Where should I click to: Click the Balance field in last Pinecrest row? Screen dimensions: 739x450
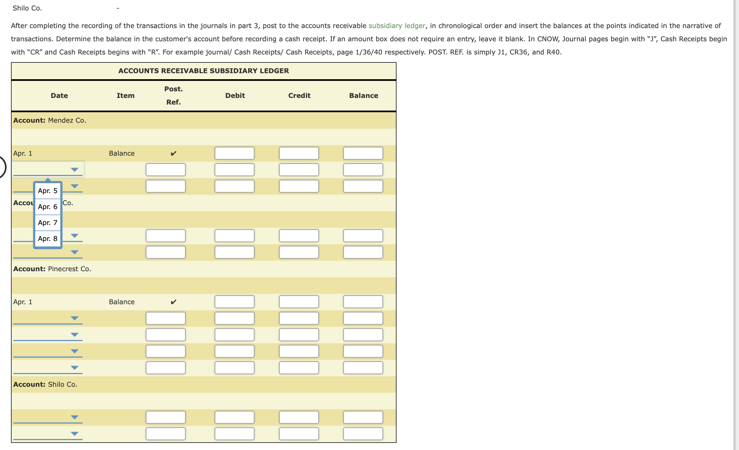coord(363,367)
